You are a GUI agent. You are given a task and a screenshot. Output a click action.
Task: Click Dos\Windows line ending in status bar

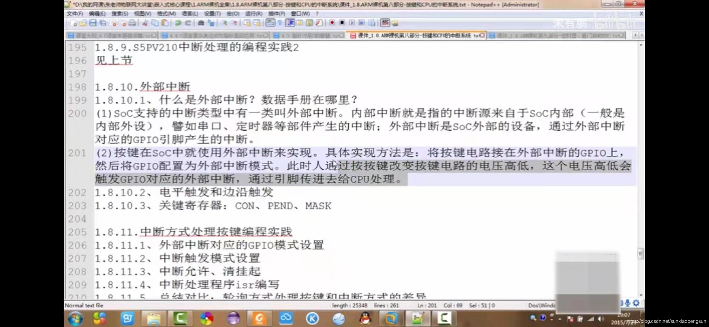(542, 306)
